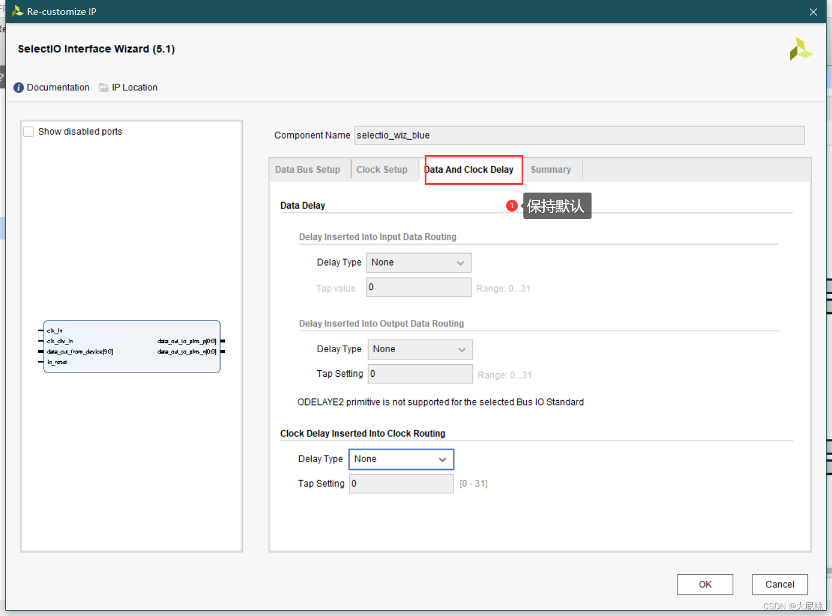Click Clock Delay Inserted Into Clock Routing heading
This screenshot has height=616, width=832.
click(362, 434)
